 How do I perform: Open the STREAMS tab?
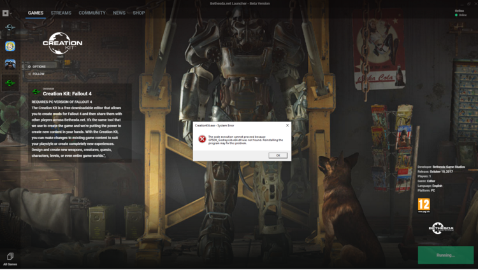point(61,13)
